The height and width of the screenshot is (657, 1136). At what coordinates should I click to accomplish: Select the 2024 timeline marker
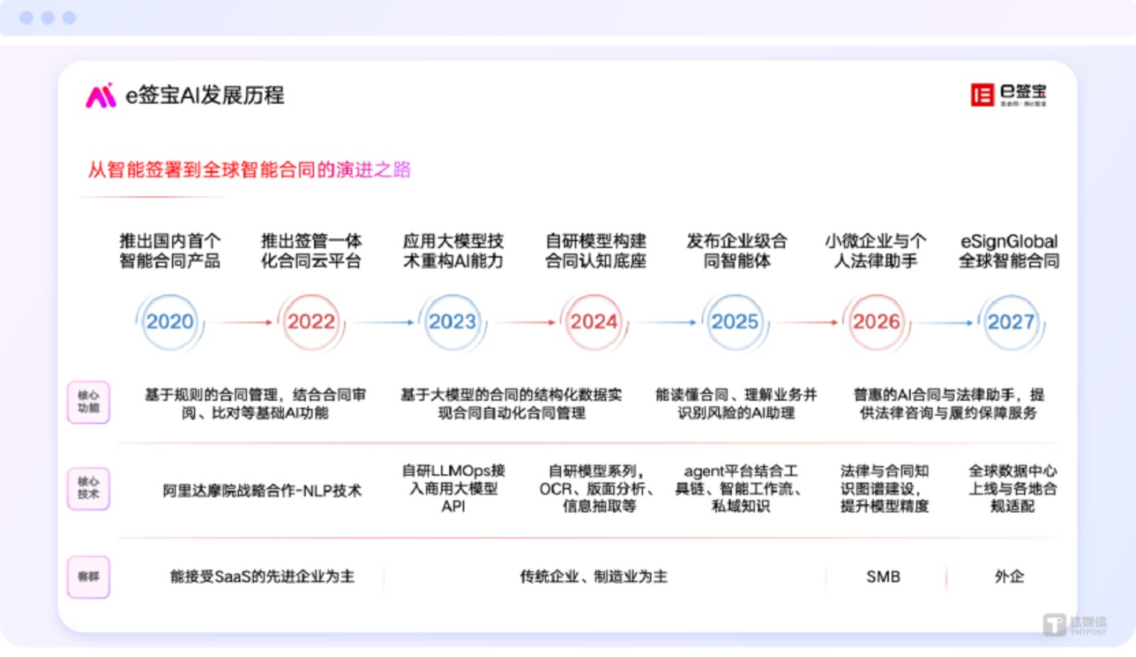[x=594, y=321]
